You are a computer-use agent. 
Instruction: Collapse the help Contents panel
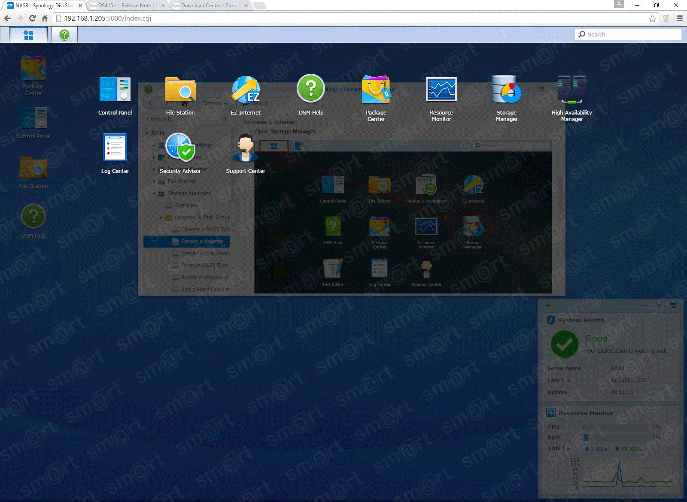pyautogui.click(x=225, y=119)
